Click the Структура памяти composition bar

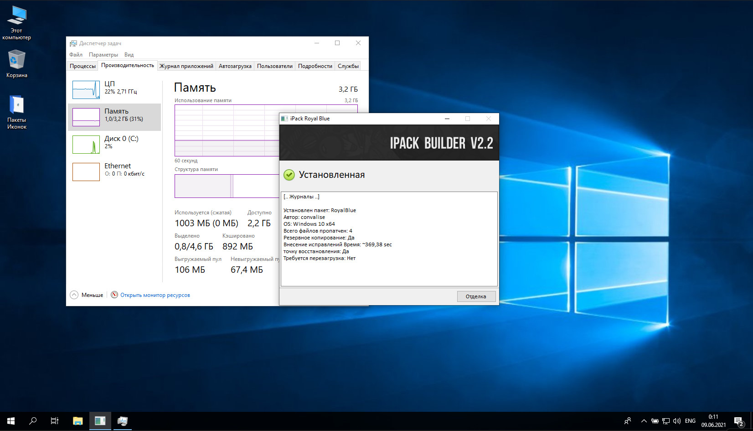(x=227, y=186)
